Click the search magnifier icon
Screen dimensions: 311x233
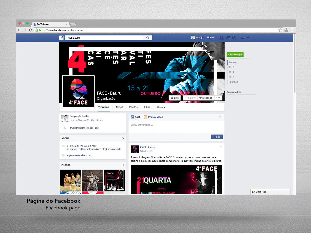click(148, 38)
